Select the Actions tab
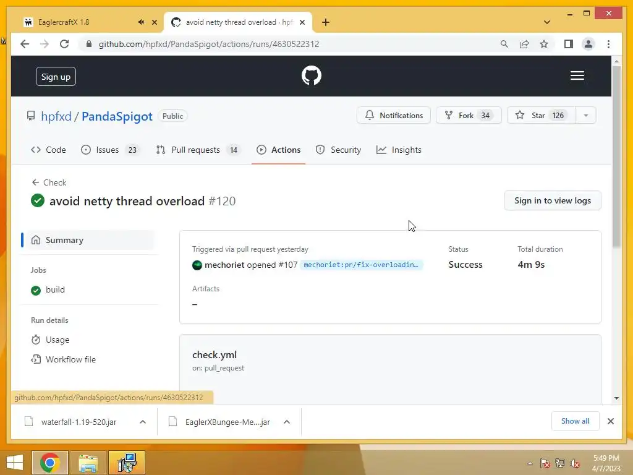This screenshot has height=475, width=633. (279, 150)
